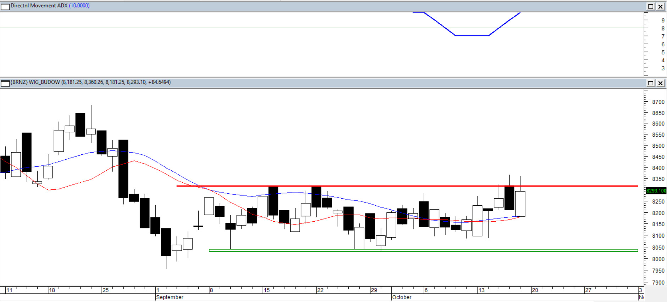Click the ADX value (10.0000) in title
The image size is (667, 302).
pos(79,6)
